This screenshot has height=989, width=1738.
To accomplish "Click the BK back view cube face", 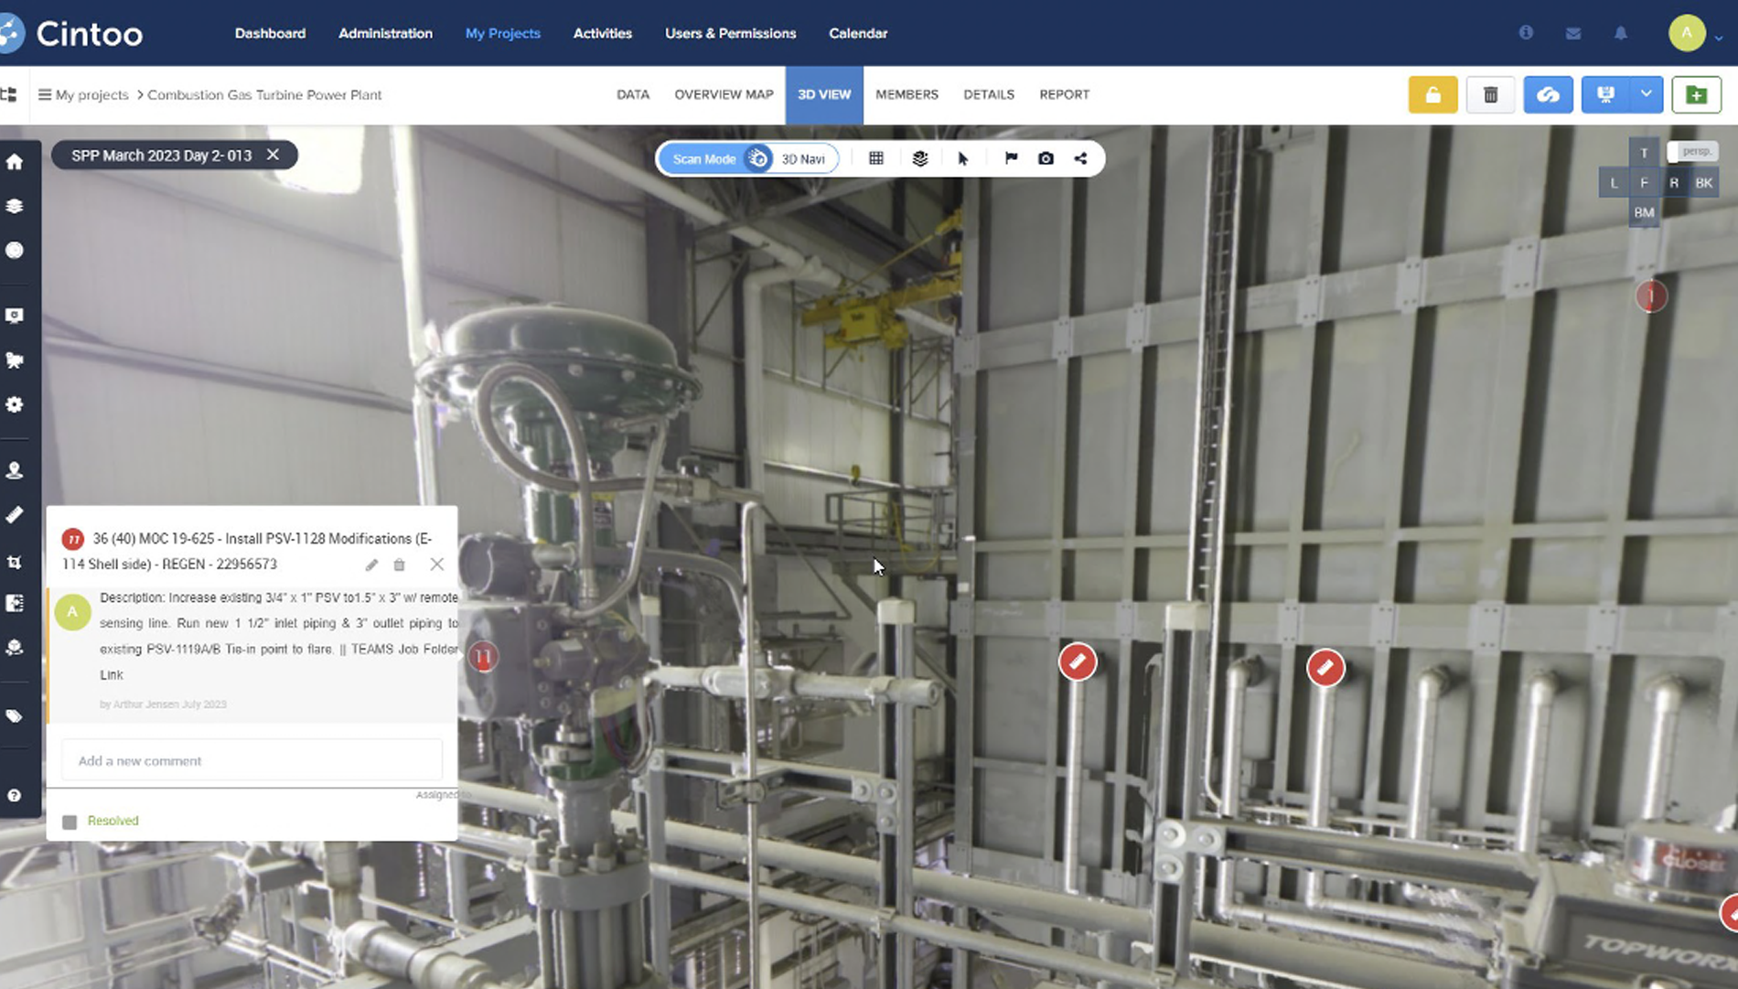I will 1703,183.
